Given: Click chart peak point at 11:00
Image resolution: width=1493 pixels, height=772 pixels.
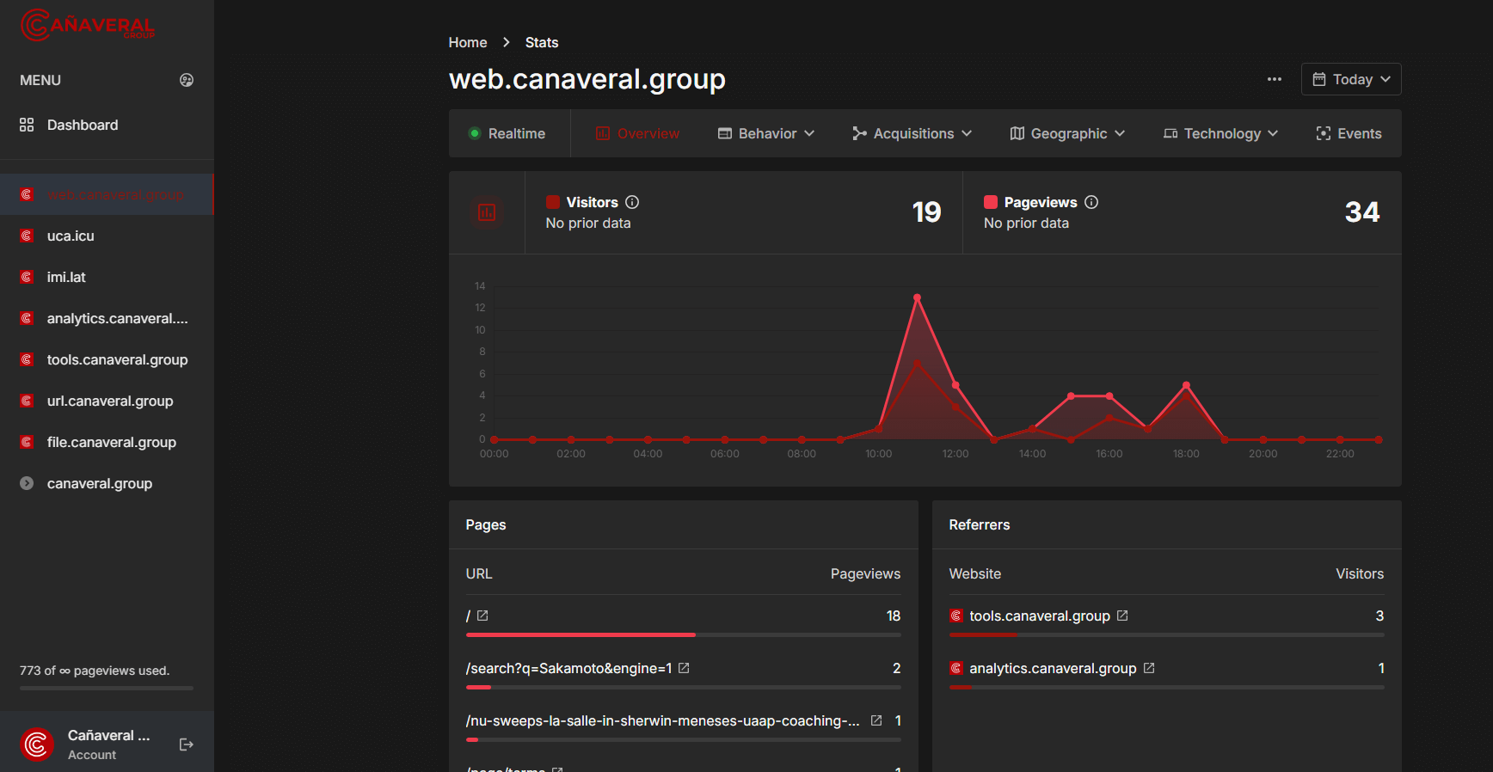Looking at the screenshot, I should (x=917, y=297).
